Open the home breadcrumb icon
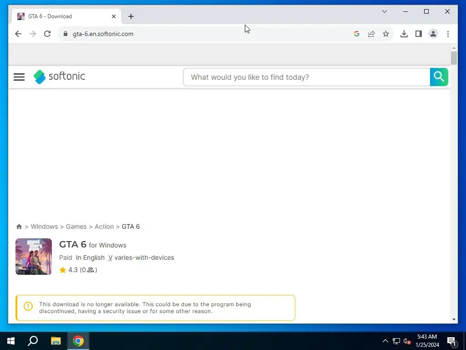466x350 pixels. click(19, 226)
